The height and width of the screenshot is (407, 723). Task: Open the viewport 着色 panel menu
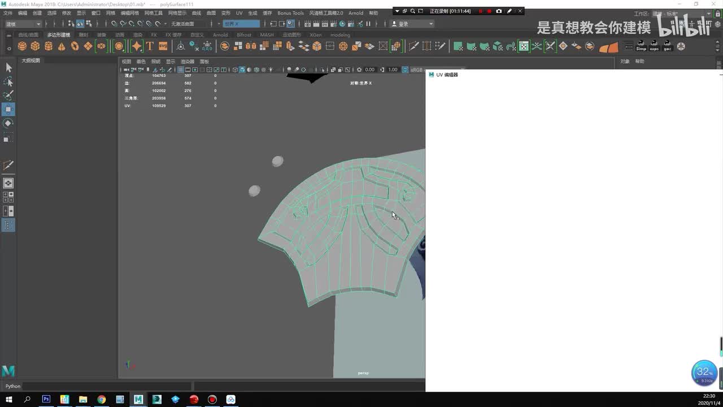141,62
